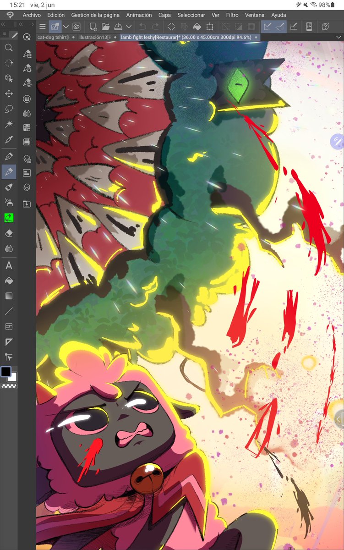Select the Rotate view tool
The image size is (344, 550).
click(x=9, y=63)
